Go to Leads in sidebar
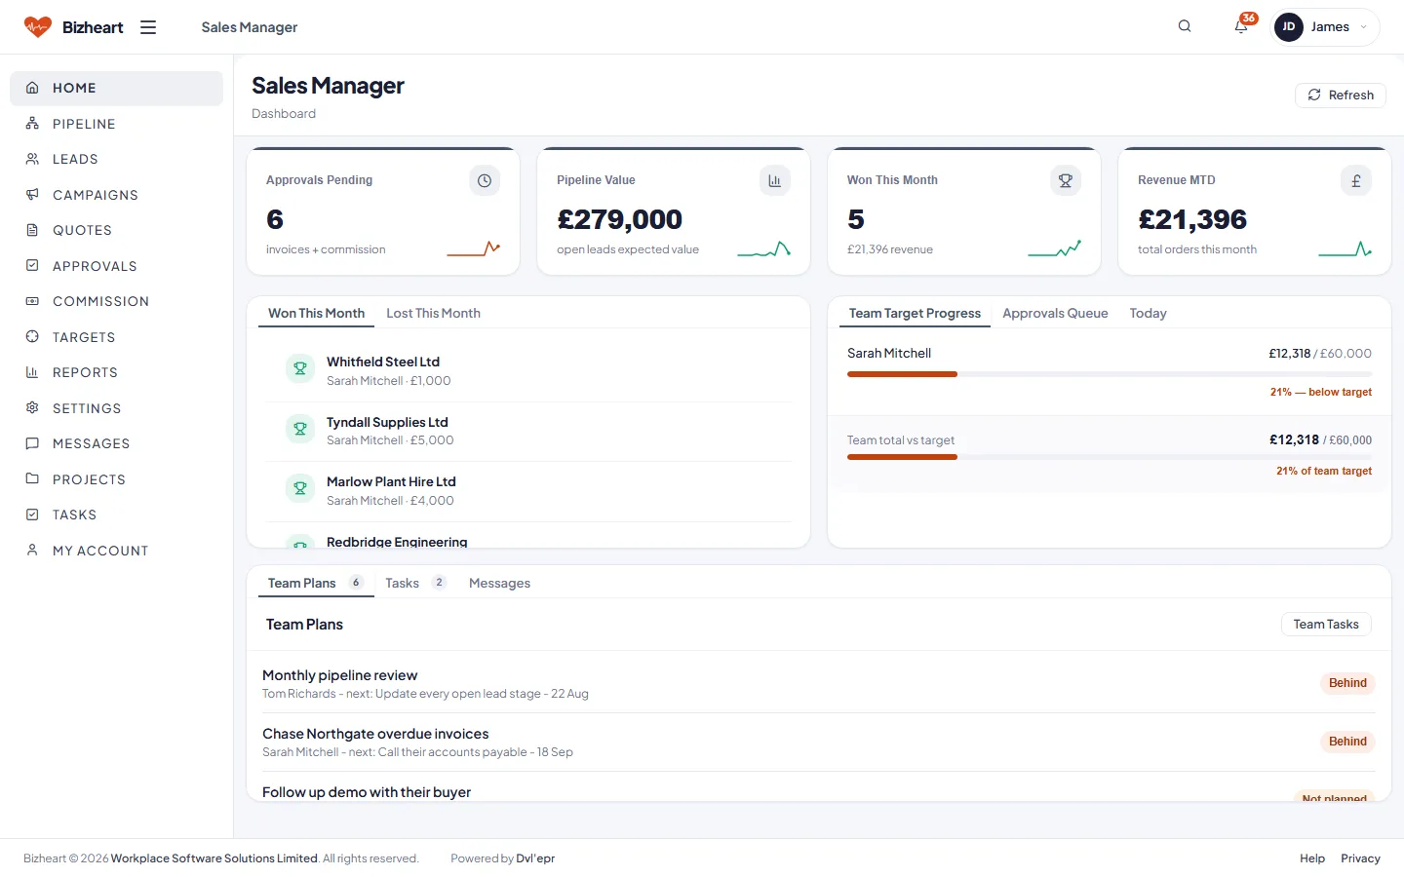Image resolution: width=1404 pixels, height=877 pixels. (116, 159)
